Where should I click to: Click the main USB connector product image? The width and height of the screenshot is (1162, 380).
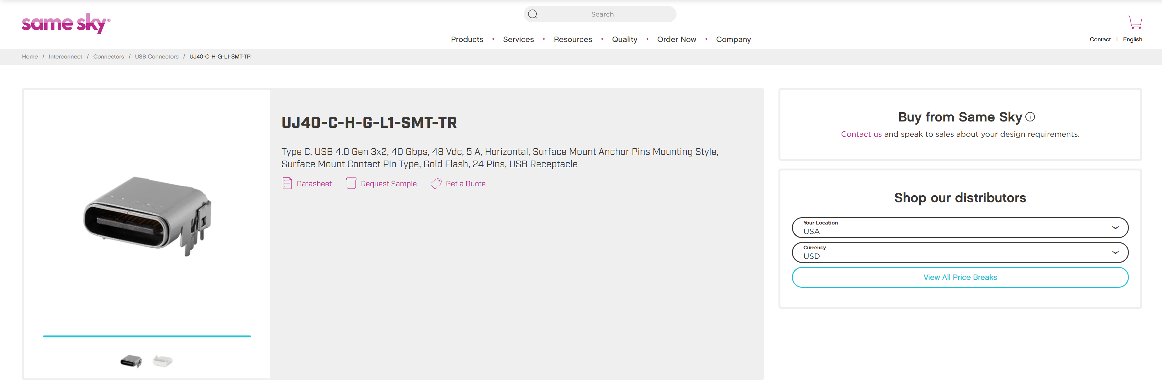click(x=147, y=216)
